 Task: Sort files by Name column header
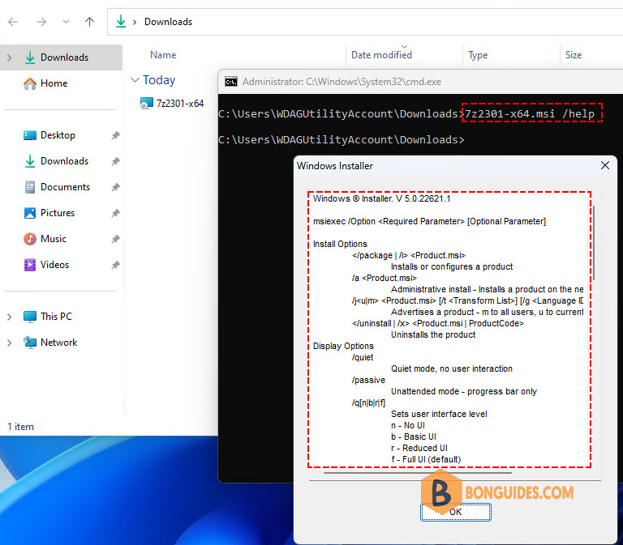tap(163, 55)
